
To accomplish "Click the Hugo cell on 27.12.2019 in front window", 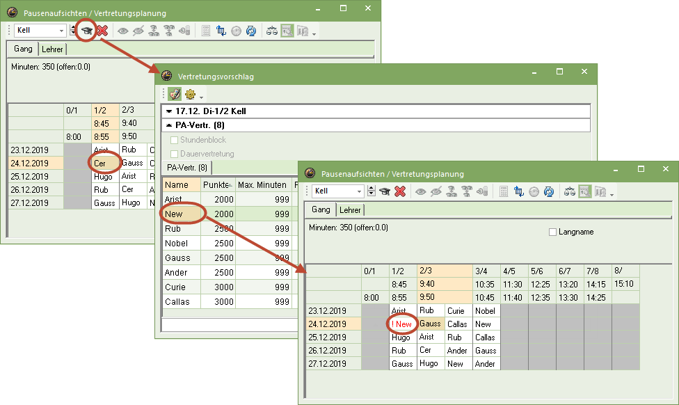I will [431, 363].
